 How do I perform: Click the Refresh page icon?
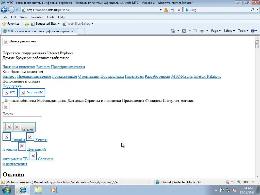(x=173, y=10)
